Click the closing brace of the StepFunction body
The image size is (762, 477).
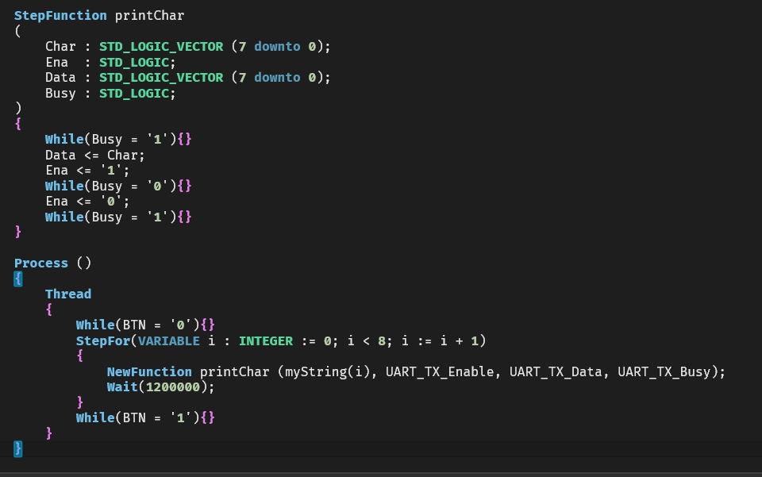point(18,233)
